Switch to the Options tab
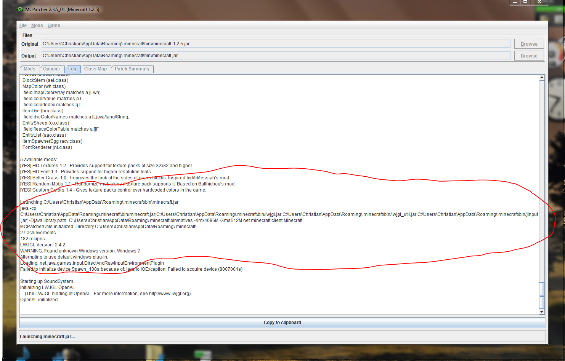Image resolution: width=565 pixels, height=361 pixels. pyautogui.click(x=51, y=69)
